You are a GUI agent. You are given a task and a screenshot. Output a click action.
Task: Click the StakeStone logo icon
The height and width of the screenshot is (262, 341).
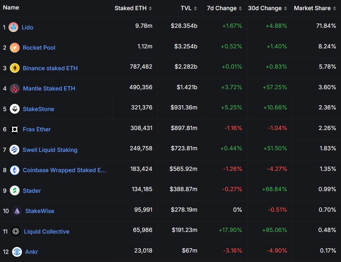click(x=15, y=109)
